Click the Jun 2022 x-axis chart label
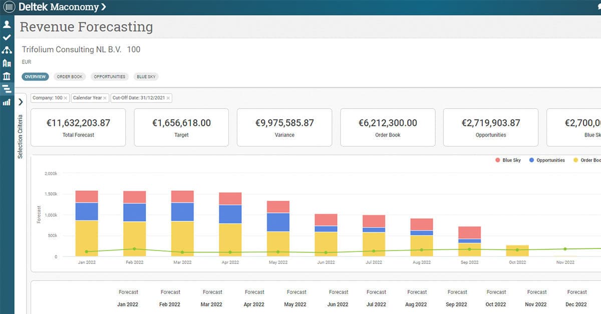 point(326,262)
